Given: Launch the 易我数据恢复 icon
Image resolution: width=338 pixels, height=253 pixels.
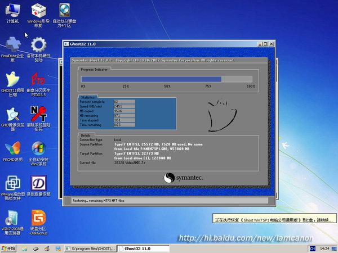Looking at the screenshot, I should (38, 186).
